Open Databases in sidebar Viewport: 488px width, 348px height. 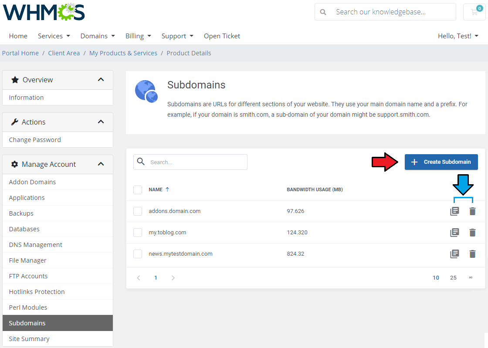(58, 229)
